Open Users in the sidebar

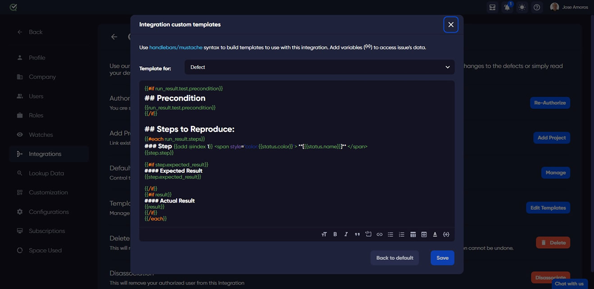tap(49, 96)
